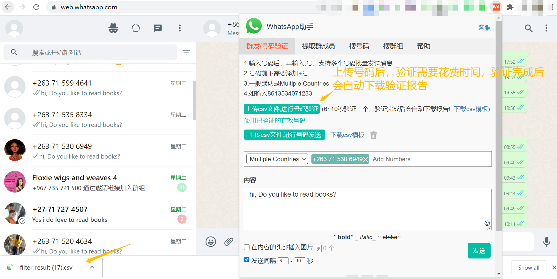The width and height of the screenshot is (557, 279).
Task: Click the trash icon beside csv template
Action: tap(373, 135)
